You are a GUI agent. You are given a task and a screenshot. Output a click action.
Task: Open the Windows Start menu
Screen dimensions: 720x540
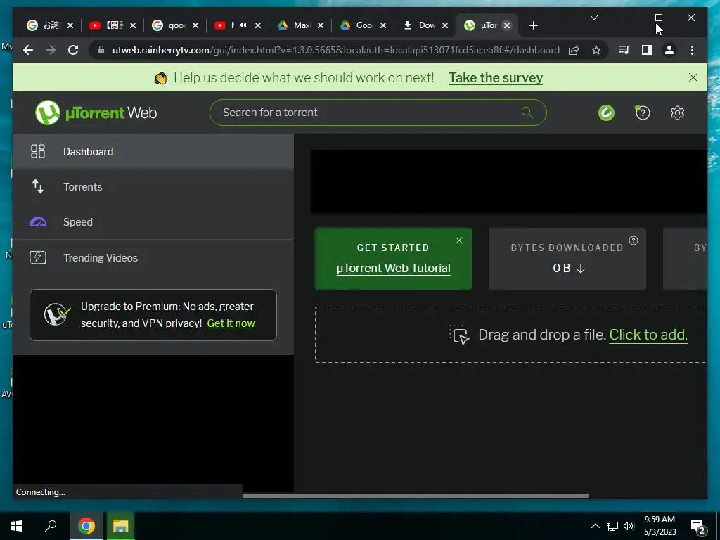pos(17,526)
